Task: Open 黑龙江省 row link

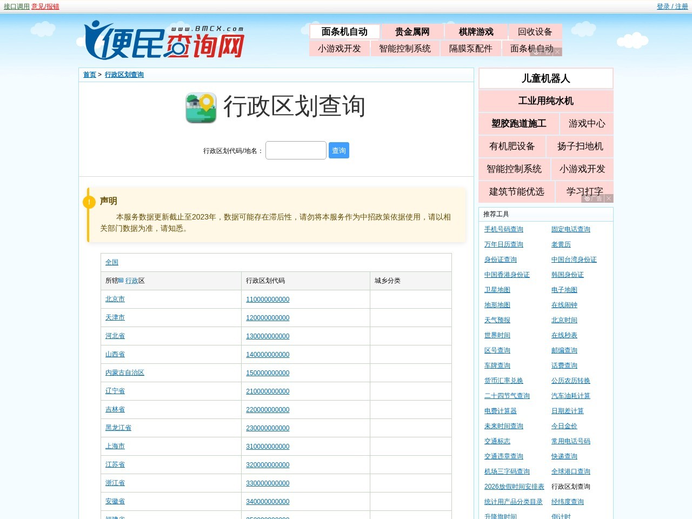Action: pos(118,428)
